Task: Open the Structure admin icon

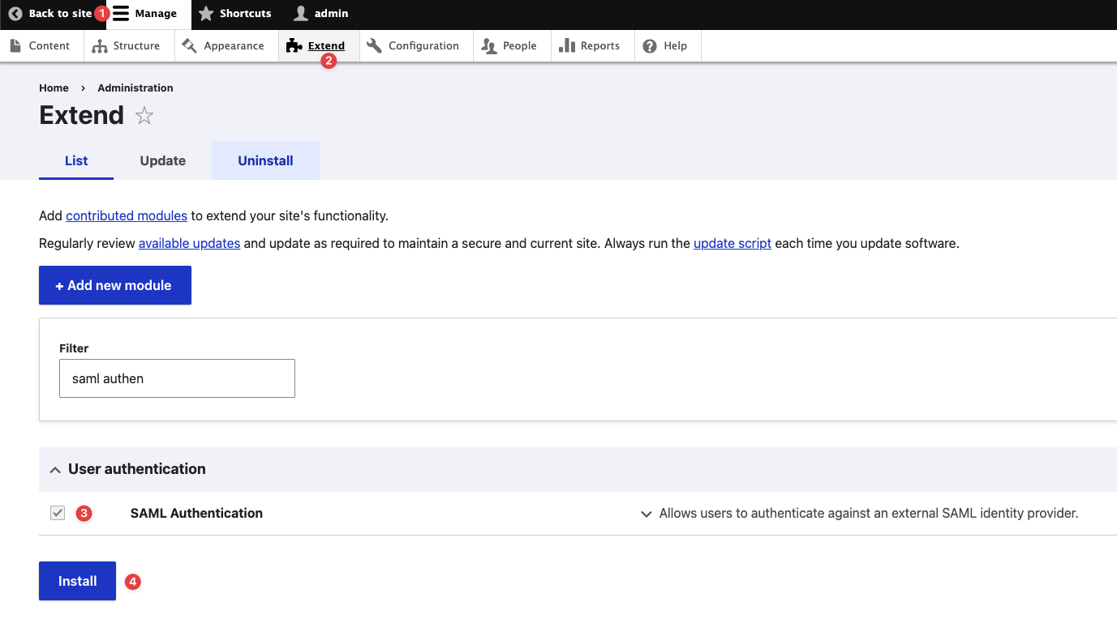Action: (x=99, y=45)
